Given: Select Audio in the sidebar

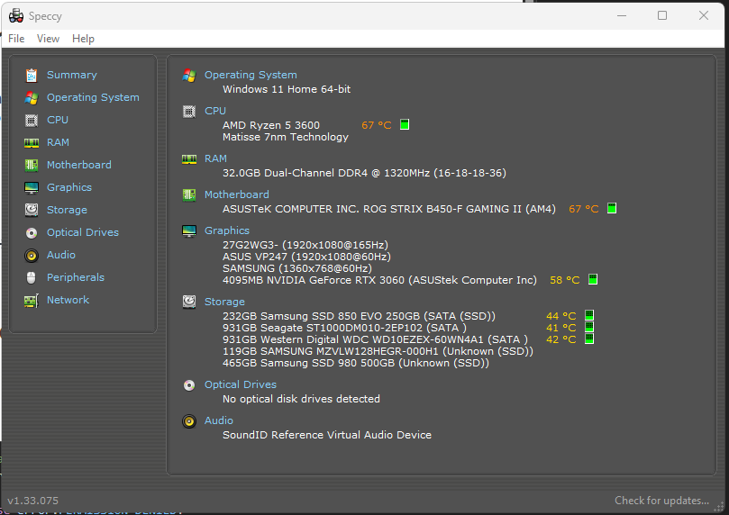Looking at the screenshot, I should point(61,255).
